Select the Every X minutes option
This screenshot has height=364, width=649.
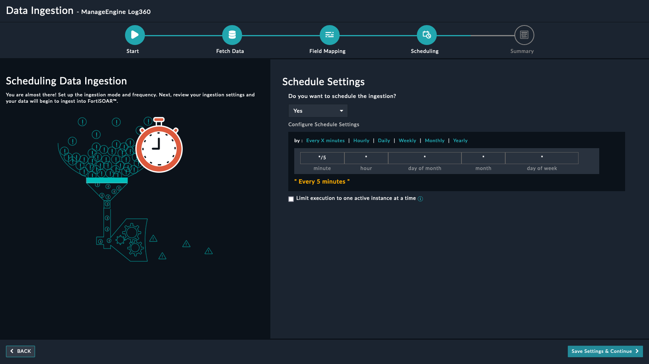(x=325, y=140)
